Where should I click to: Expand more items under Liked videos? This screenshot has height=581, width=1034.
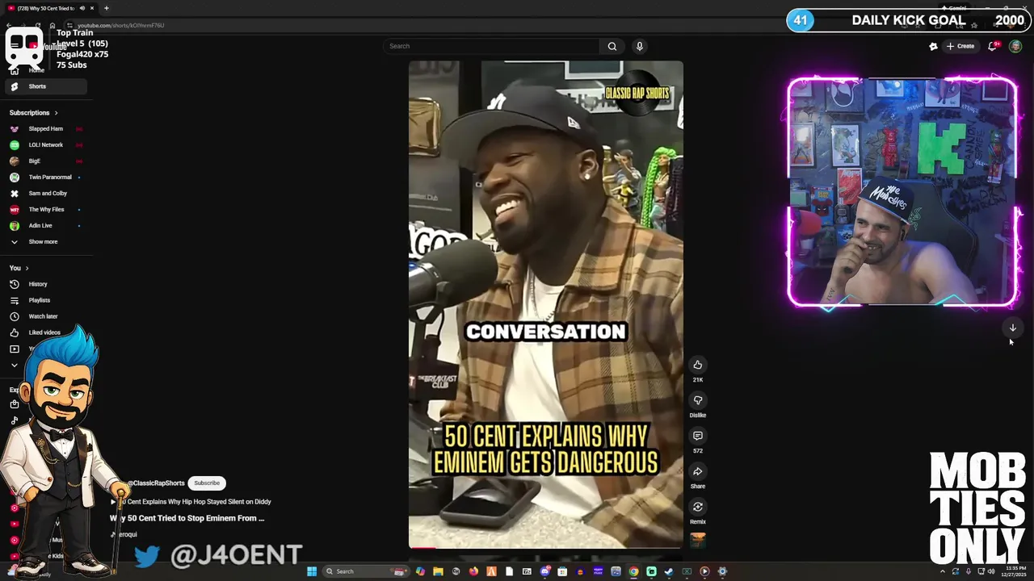click(x=14, y=365)
